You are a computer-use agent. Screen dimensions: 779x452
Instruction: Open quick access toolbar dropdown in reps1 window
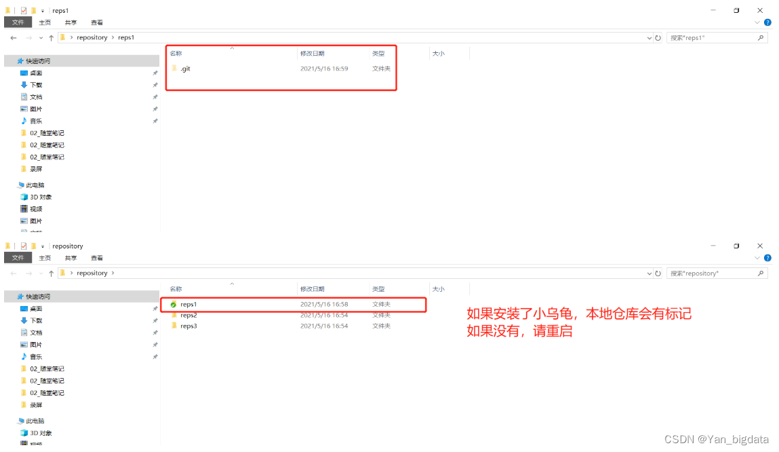(x=43, y=10)
